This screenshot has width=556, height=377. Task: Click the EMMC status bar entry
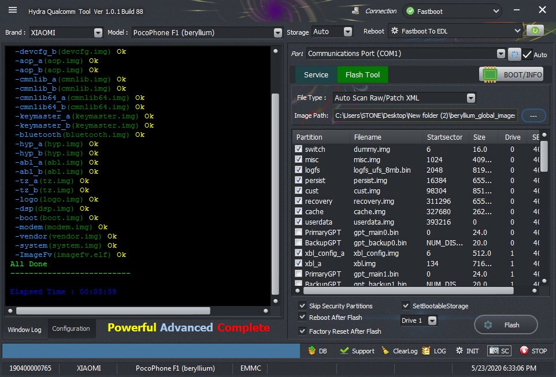coord(250,368)
